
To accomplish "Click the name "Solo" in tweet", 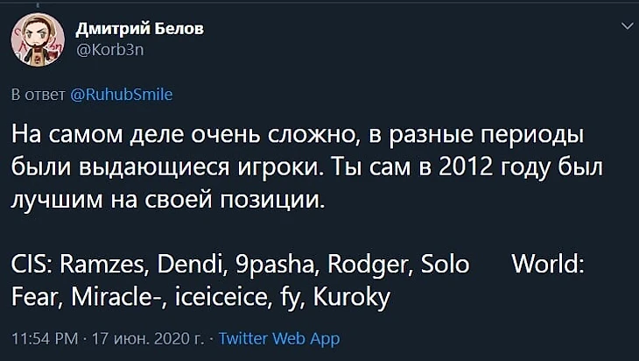I will pos(445,265).
